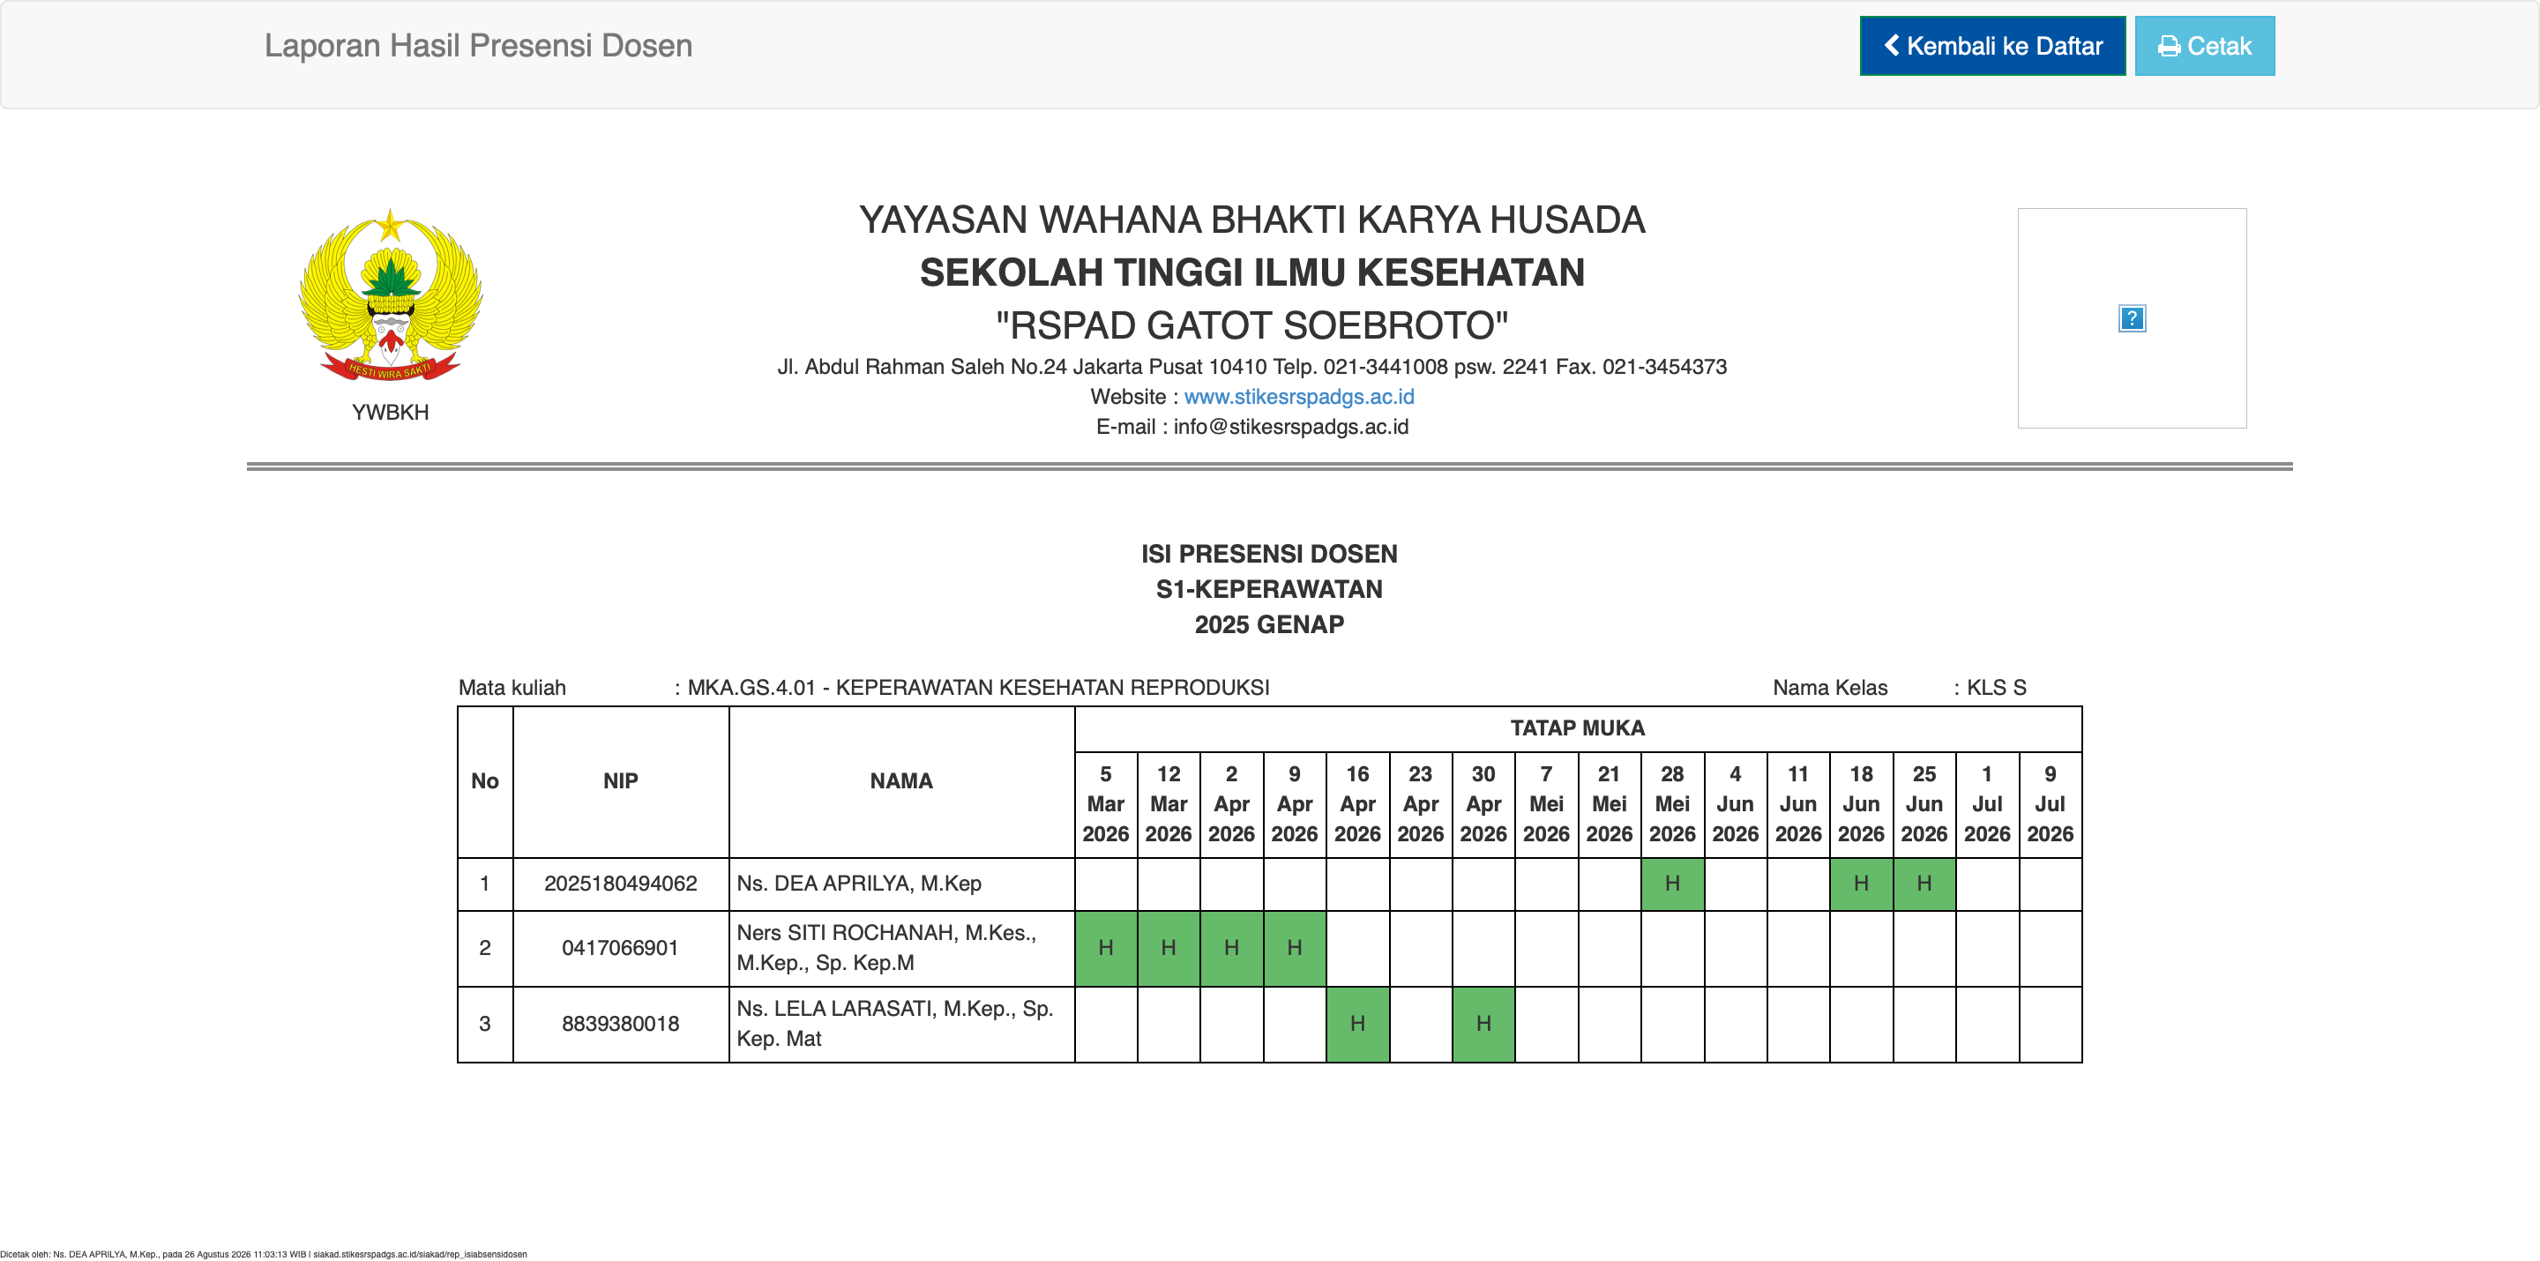2540x1261 pixels.
Task: Click the TATAP MUKA header
Action: [x=1578, y=727]
